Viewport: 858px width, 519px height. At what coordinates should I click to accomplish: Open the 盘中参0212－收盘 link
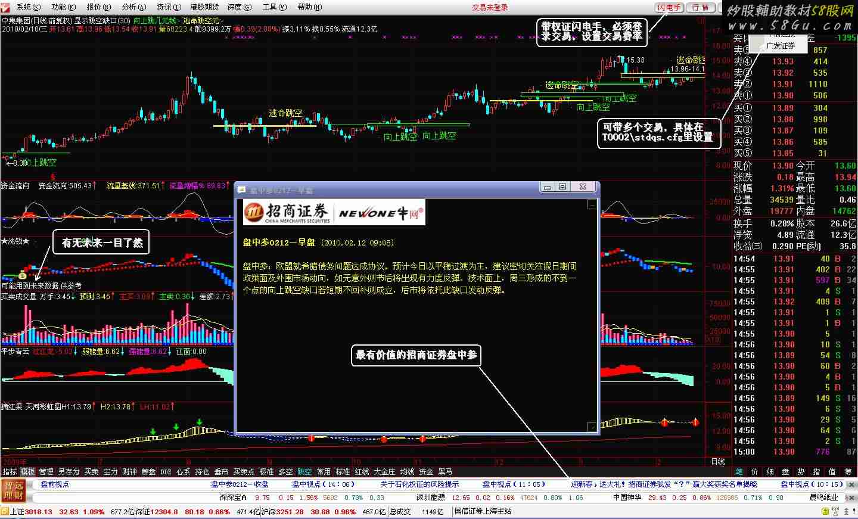[240, 484]
